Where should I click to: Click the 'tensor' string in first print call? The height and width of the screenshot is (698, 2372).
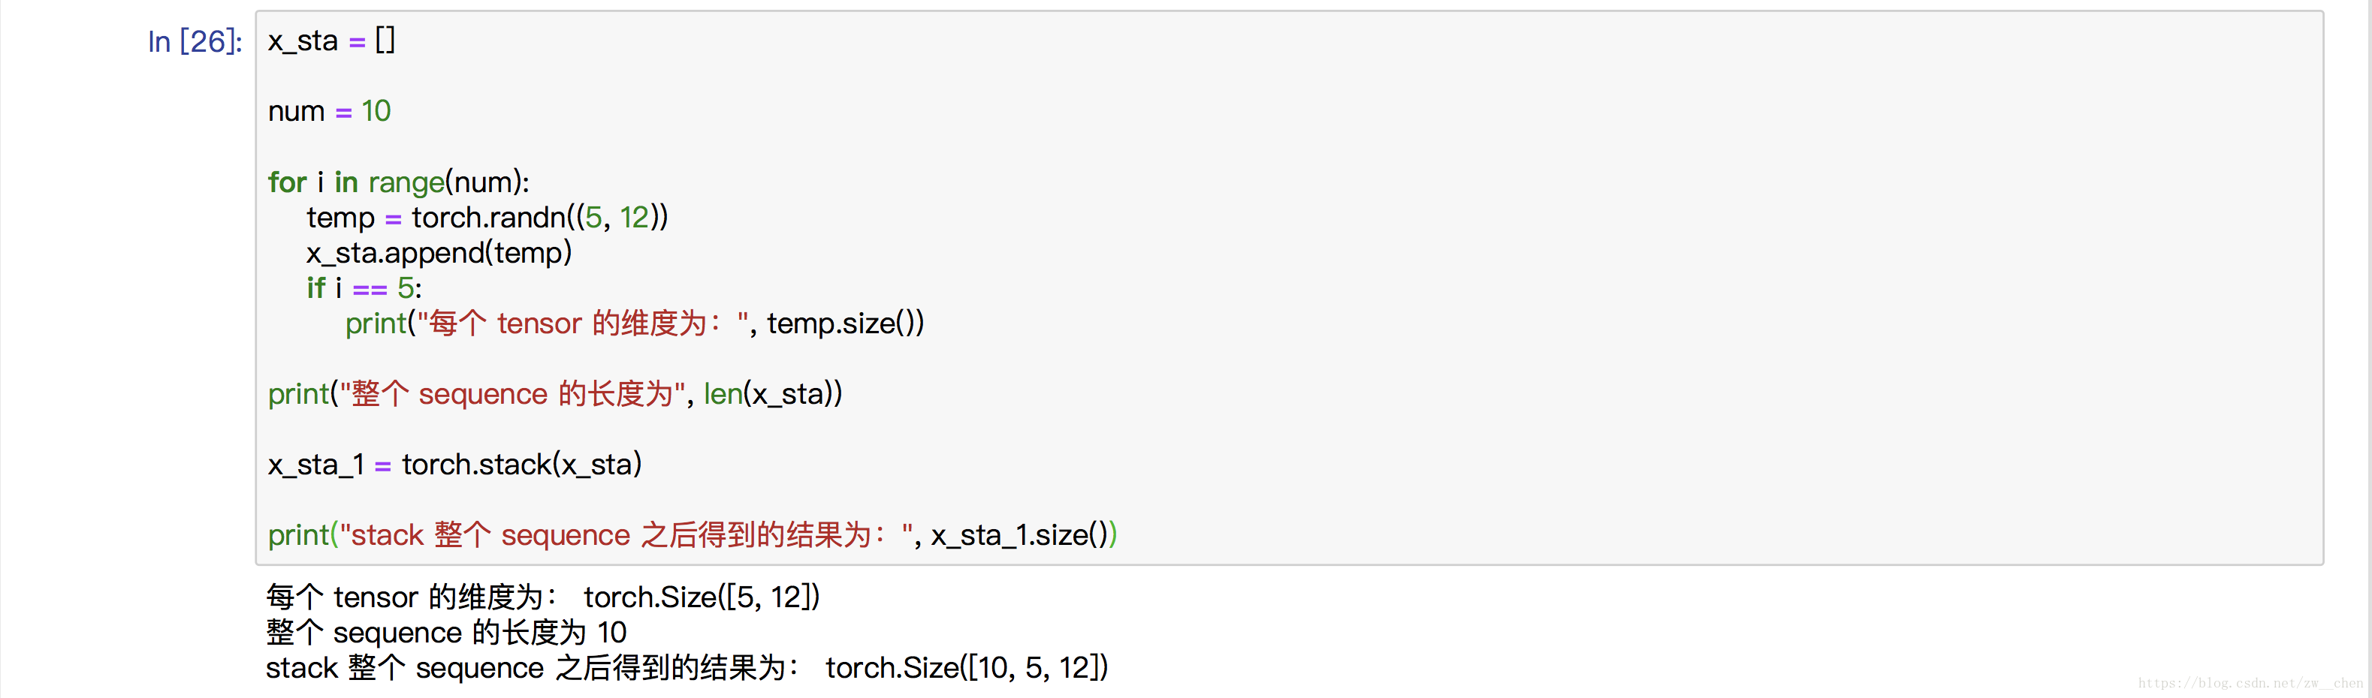[539, 323]
